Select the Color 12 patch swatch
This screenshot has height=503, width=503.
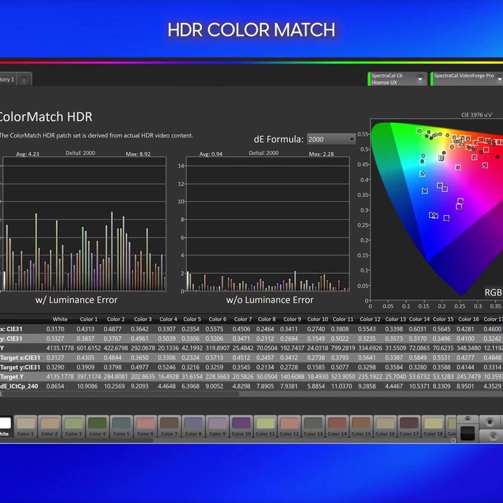[x=289, y=426]
